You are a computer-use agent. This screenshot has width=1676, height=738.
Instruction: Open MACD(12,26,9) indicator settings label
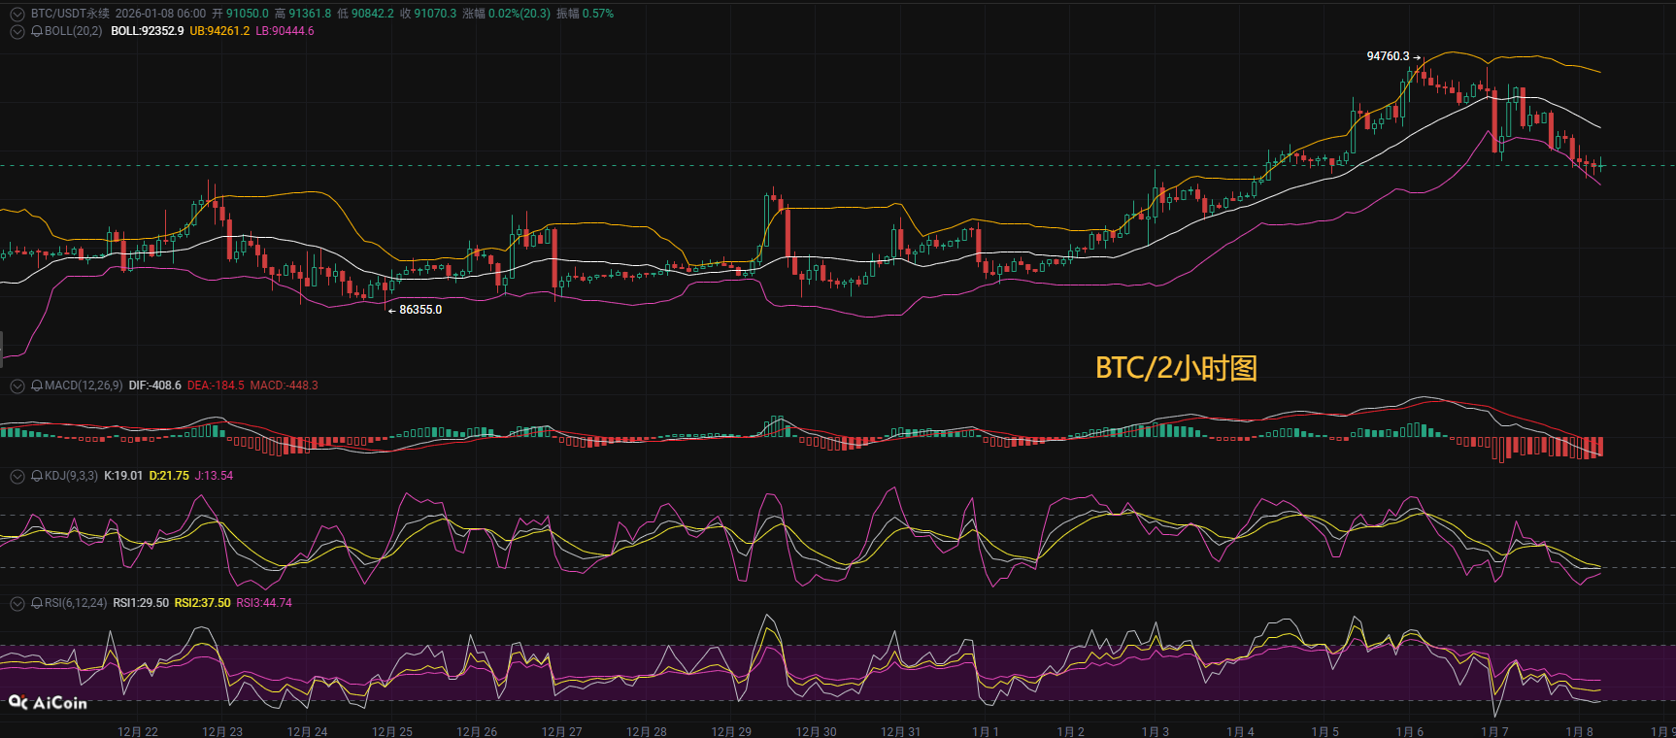click(x=84, y=386)
